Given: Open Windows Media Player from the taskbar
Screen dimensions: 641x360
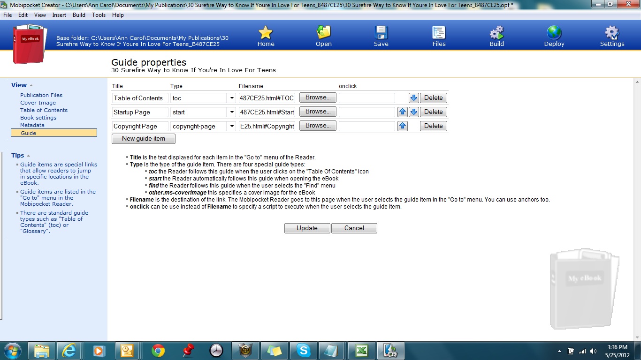Looking at the screenshot, I should pos(99,351).
